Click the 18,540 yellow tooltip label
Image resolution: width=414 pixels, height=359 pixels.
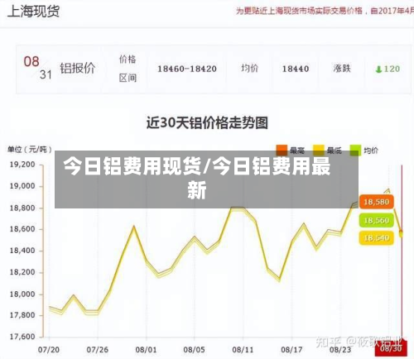(x=377, y=238)
